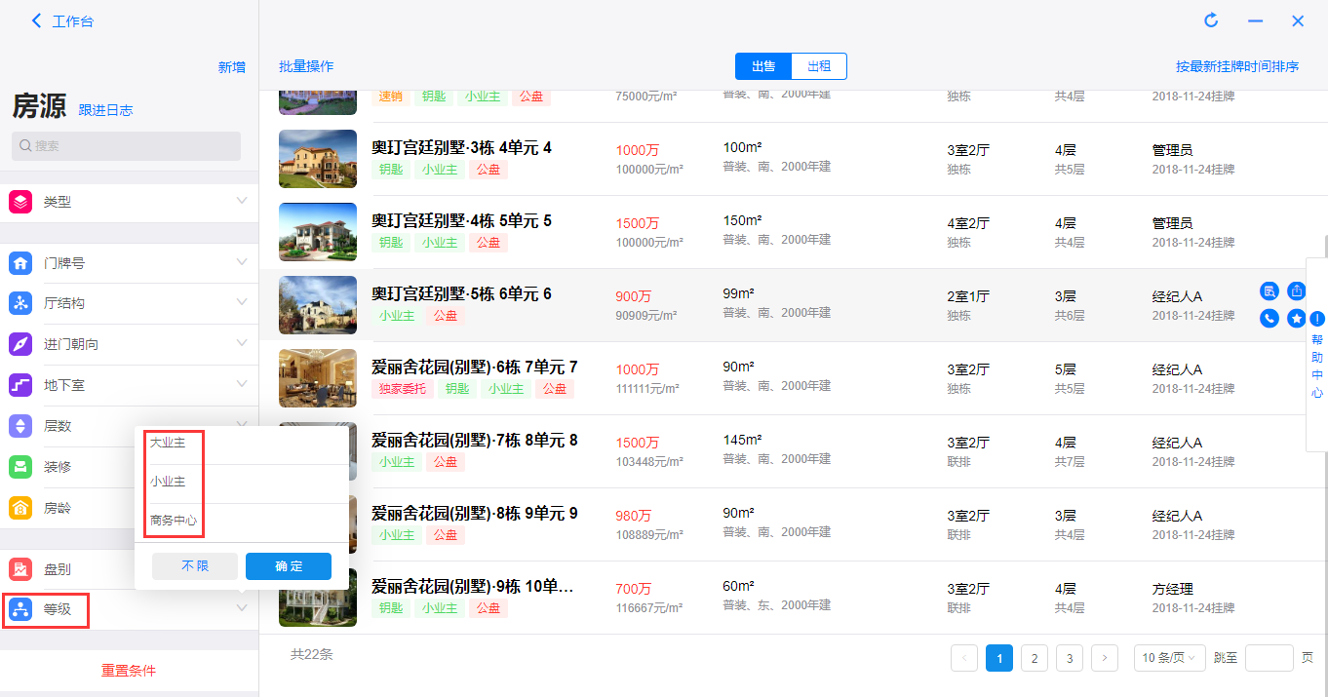Click the 厅结构 filter icon
The image size is (1328, 697).
pyautogui.click(x=20, y=303)
